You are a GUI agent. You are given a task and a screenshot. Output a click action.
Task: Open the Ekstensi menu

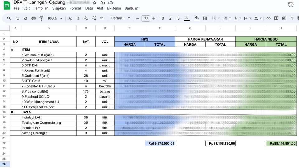point(114,8)
